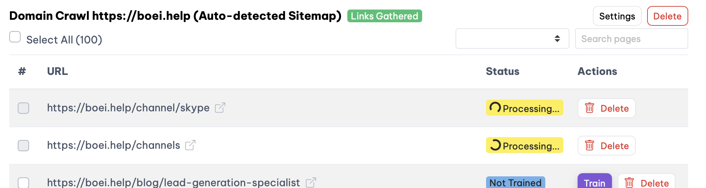Click the spinner icon in channels row status

[495, 145]
